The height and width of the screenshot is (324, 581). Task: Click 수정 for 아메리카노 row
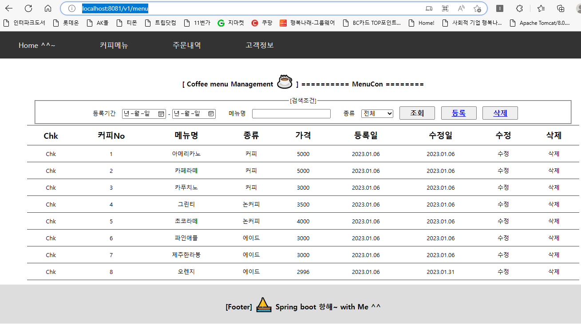503,154
